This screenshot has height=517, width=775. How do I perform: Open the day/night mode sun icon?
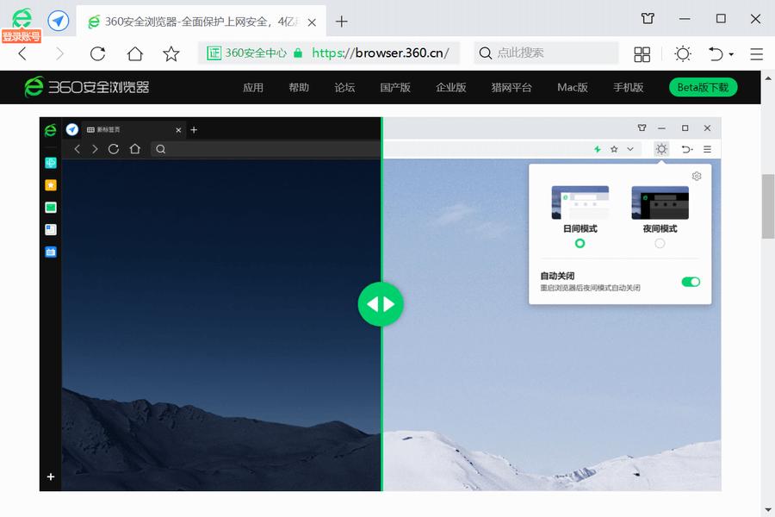click(x=683, y=53)
